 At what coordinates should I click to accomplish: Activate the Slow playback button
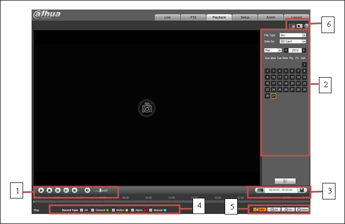(66, 190)
